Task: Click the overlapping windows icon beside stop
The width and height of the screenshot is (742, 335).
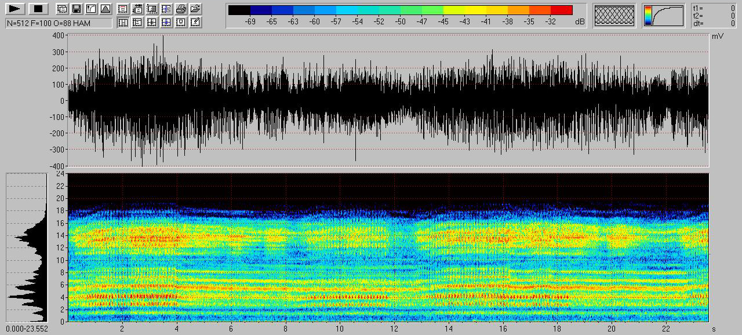Action: (x=62, y=9)
